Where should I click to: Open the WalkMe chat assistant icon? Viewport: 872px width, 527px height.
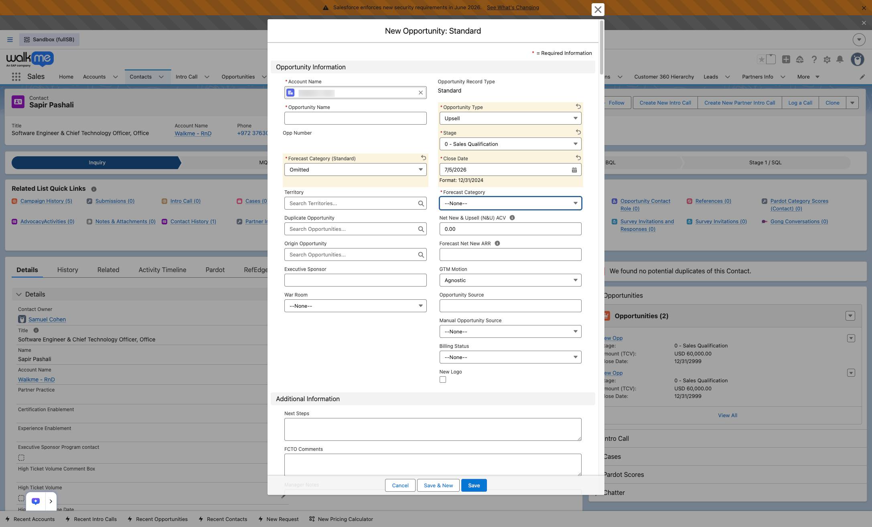(x=36, y=501)
